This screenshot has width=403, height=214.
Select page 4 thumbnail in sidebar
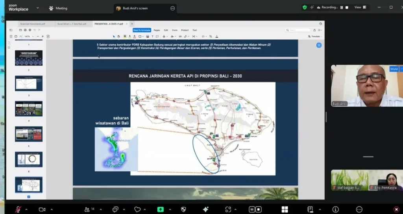(x=29, y=109)
